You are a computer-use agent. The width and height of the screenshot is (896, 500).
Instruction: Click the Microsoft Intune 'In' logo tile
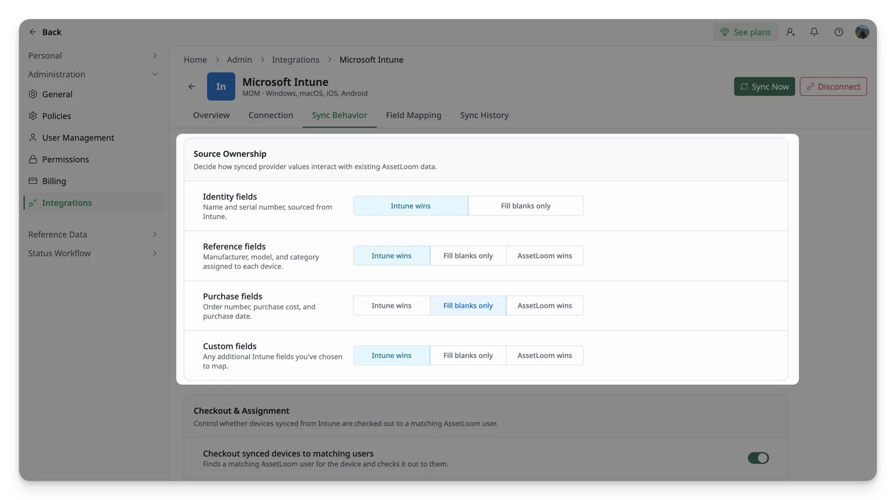[221, 87]
